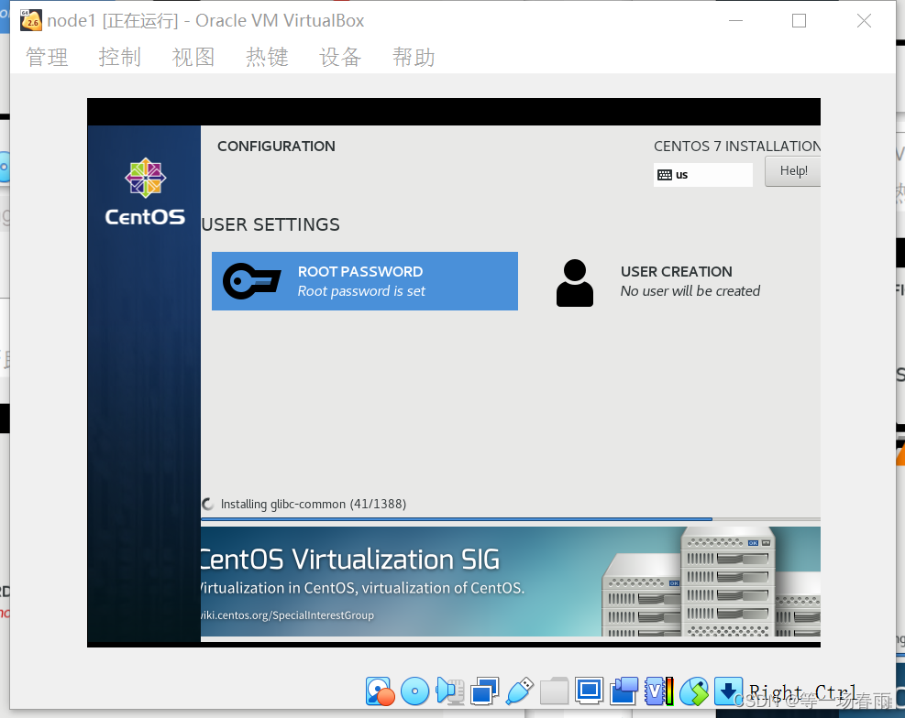The height and width of the screenshot is (718, 905).
Task: Open the USER CREATION setting
Action: (x=658, y=281)
